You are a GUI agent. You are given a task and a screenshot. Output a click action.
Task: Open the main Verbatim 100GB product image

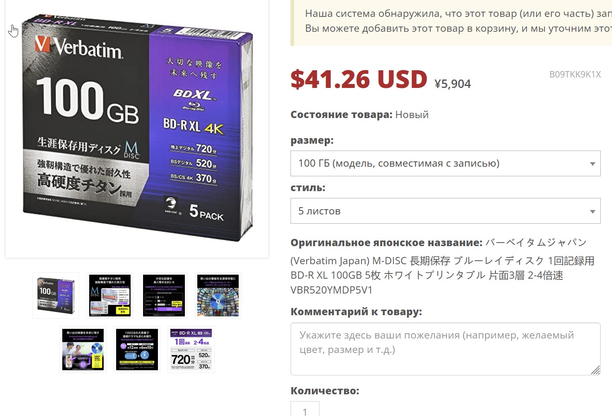(x=137, y=128)
